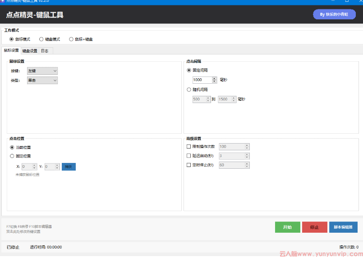Select 固定位置 as the click position
Image resolution: width=363 pixels, height=257 pixels.
(12, 156)
